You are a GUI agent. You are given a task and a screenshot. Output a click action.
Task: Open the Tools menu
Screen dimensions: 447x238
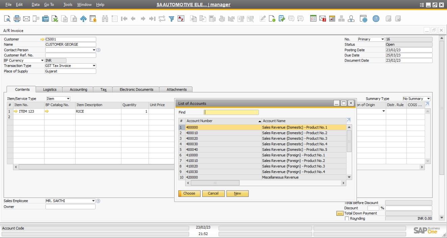(x=68, y=4)
